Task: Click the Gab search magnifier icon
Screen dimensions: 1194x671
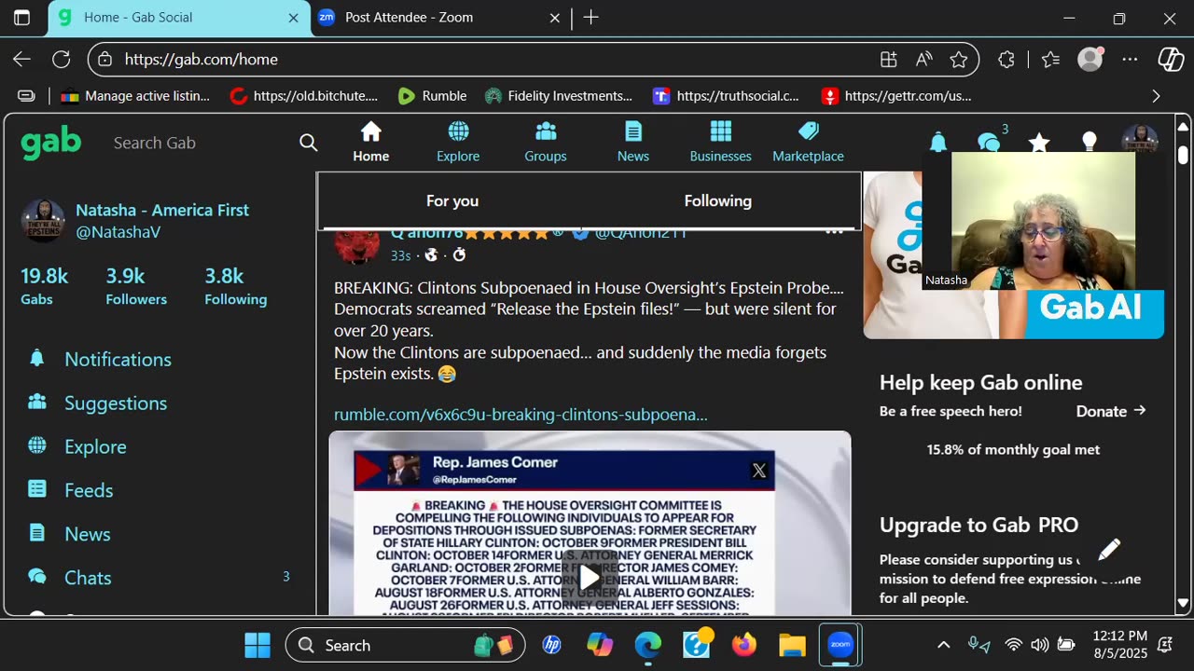Action: pyautogui.click(x=308, y=143)
